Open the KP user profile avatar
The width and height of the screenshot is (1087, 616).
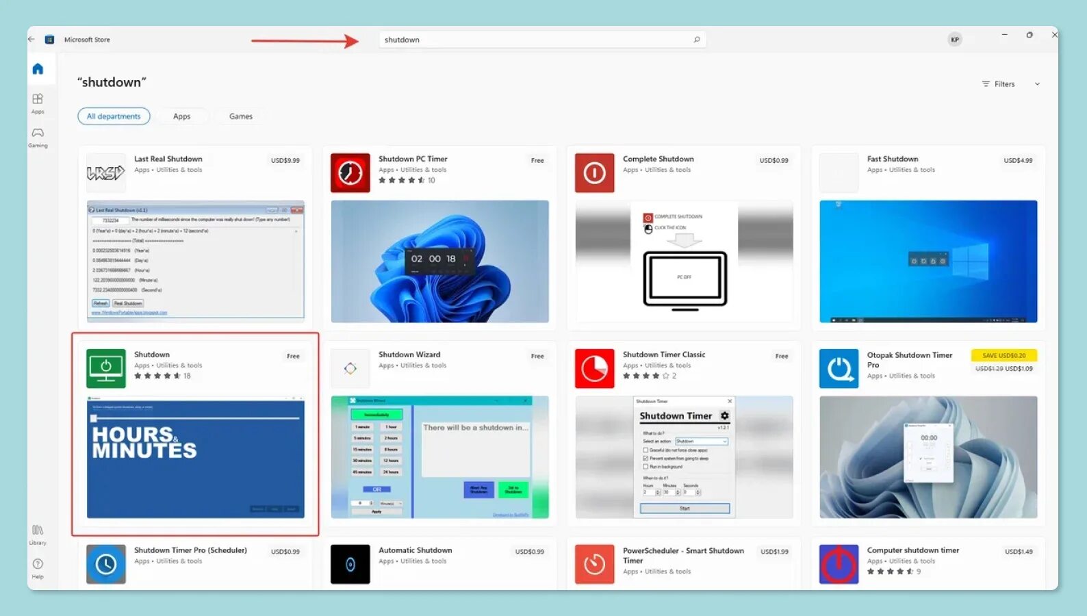coord(955,40)
